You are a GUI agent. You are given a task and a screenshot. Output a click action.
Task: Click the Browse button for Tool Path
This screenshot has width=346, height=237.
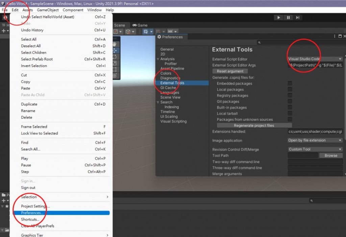pyautogui.click(x=331, y=155)
